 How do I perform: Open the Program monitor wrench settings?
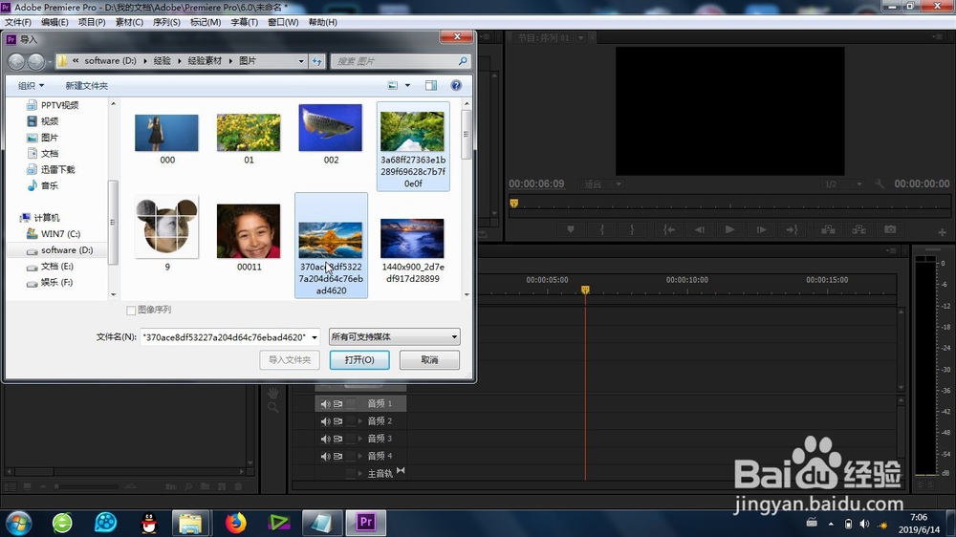tap(880, 183)
